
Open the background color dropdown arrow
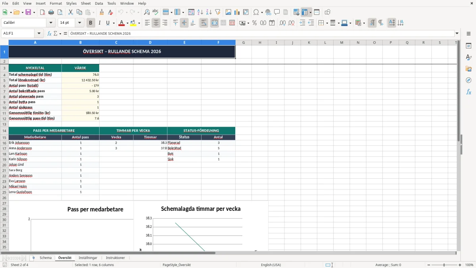pos(139,23)
